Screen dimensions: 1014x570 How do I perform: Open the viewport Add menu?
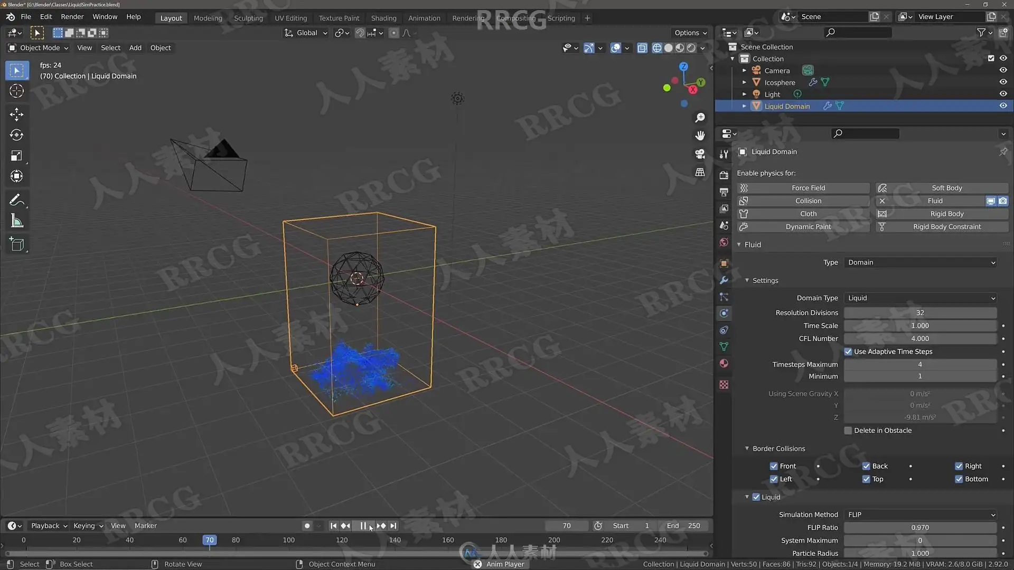(135, 48)
